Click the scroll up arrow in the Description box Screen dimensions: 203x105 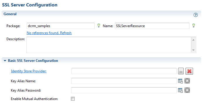tap(193, 40)
